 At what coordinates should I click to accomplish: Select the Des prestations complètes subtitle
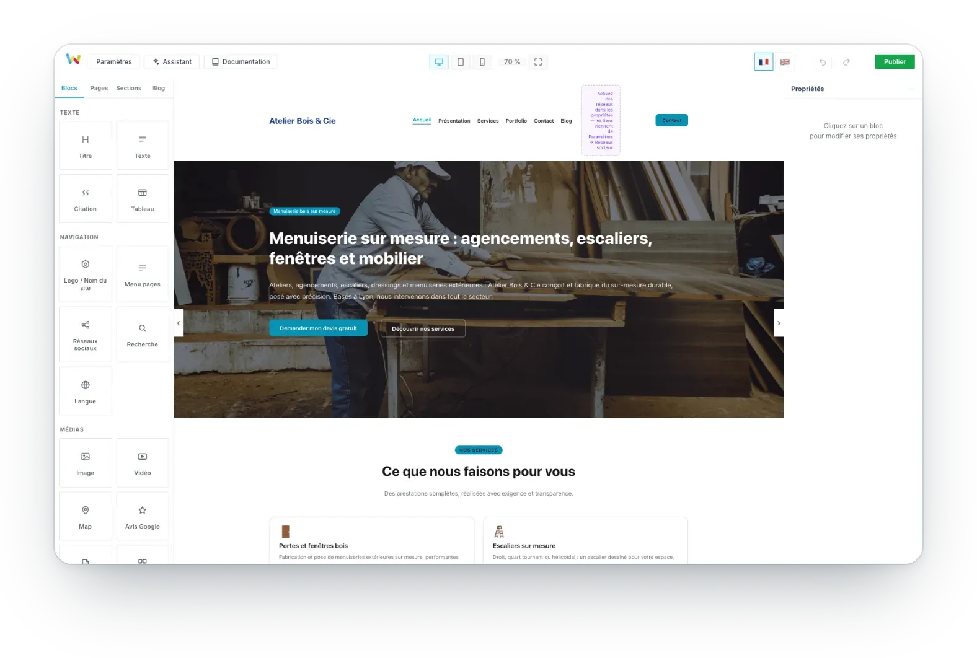click(x=479, y=494)
